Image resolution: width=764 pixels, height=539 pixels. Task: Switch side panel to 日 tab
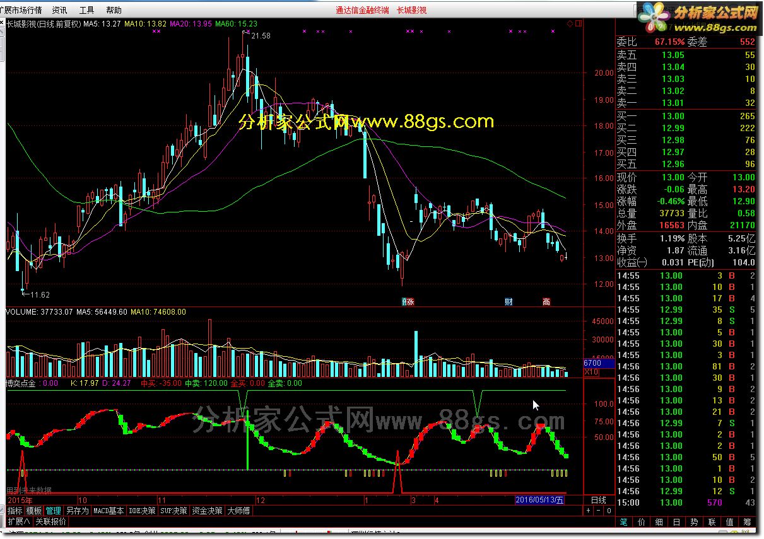point(677,522)
